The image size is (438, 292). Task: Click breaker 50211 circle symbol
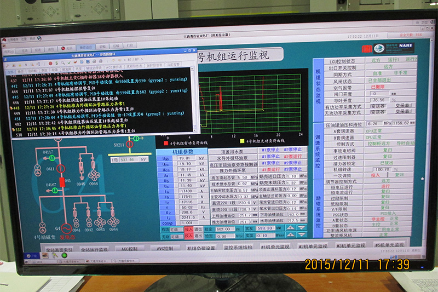point(130,145)
